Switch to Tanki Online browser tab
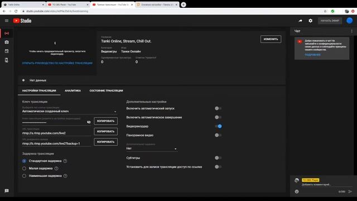The height and width of the screenshot is (201, 357). [x=23, y=4]
